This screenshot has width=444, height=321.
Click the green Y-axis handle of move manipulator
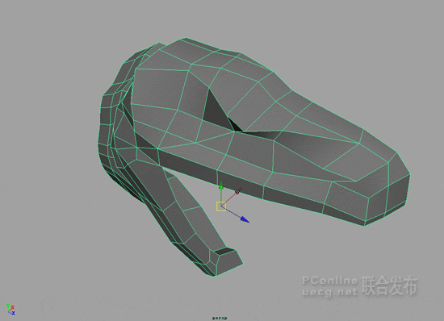(x=221, y=187)
